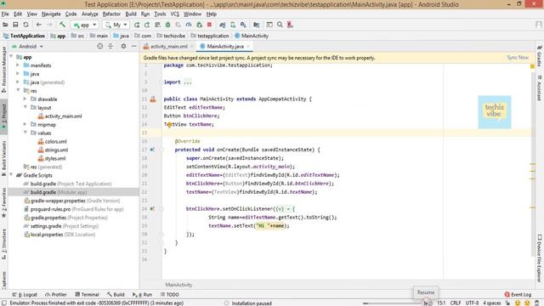Hide the project panel with minus icon
The height and width of the screenshot is (306, 544).
[x=133, y=46]
